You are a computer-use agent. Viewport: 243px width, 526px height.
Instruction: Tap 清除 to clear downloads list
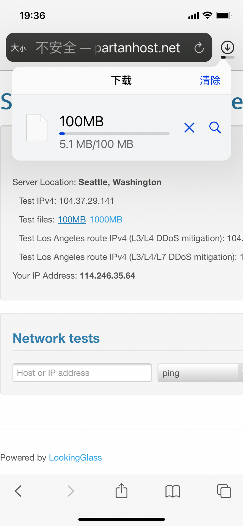210,80
